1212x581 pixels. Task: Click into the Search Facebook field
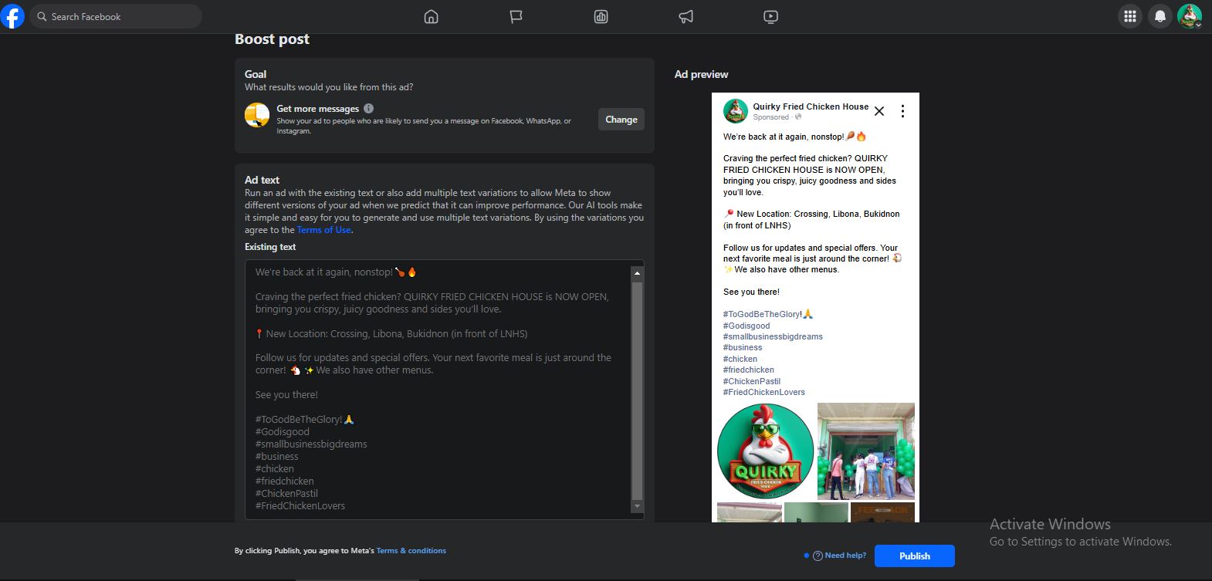116,16
